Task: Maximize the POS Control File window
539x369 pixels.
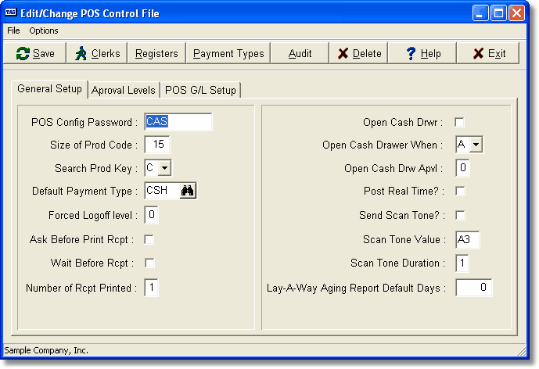Action: tap(498, 13)
